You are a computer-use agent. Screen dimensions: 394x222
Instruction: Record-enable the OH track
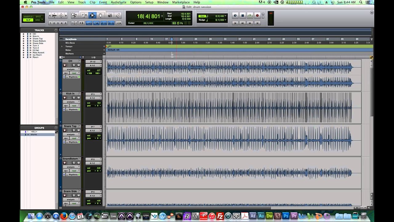click(x=65, y=65)
